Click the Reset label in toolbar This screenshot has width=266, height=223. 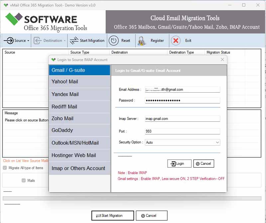[x=126, y=40]
